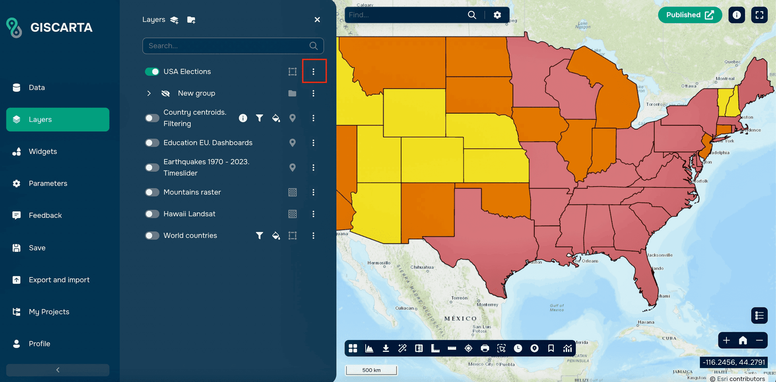Open the three-dot menu for Hawaii Landsat
This screenshot has width=776, height=382.
point(314,214)
